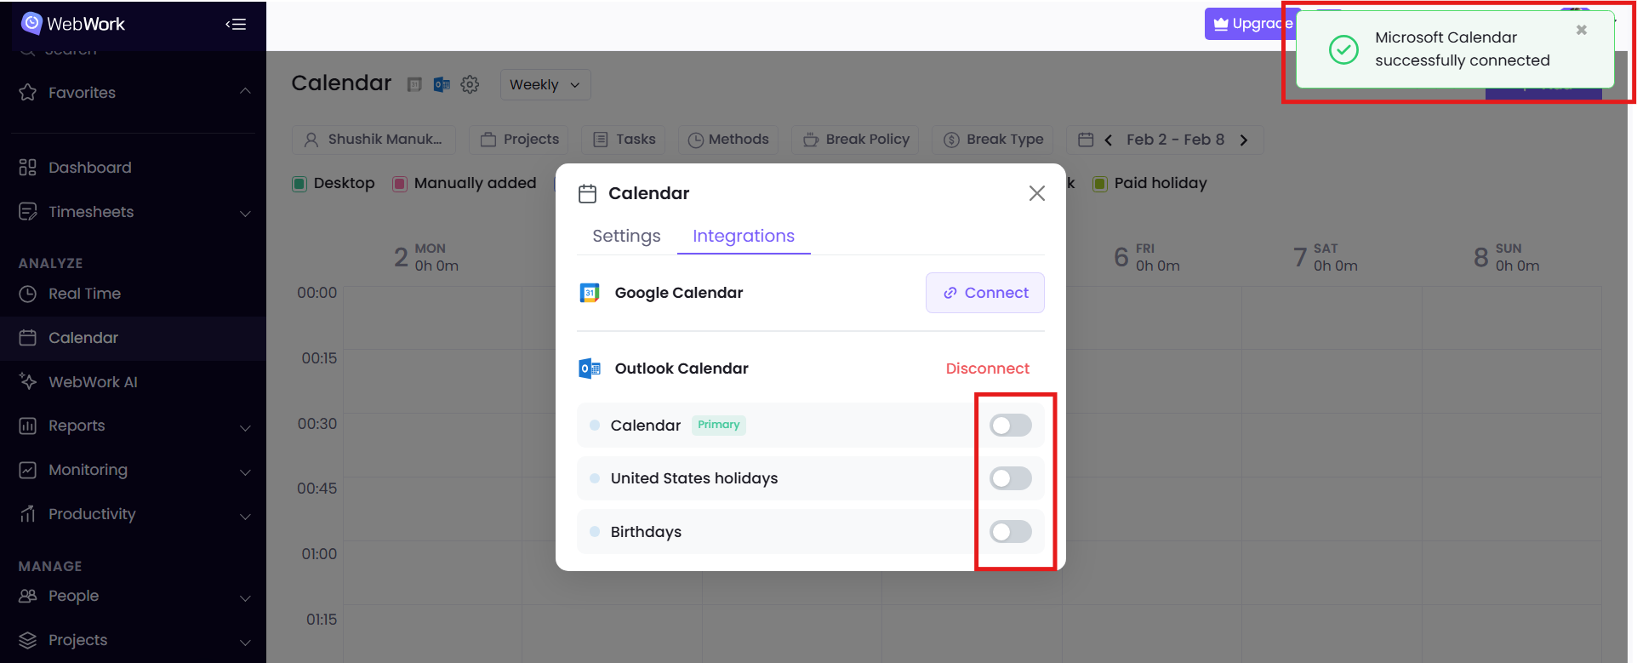
Task: Disconnect the Outlook Calendar
Action: tap(987, 369)
